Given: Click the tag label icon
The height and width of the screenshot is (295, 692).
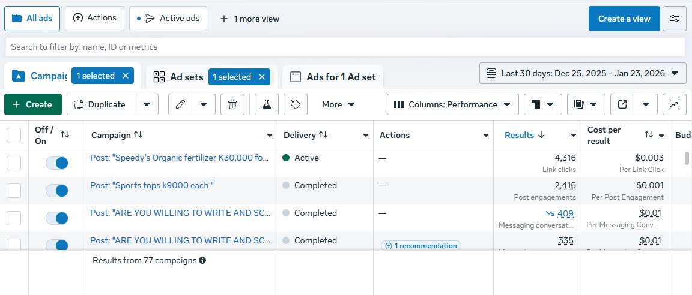Looking at the screenshot, I should tap(295, 104).
